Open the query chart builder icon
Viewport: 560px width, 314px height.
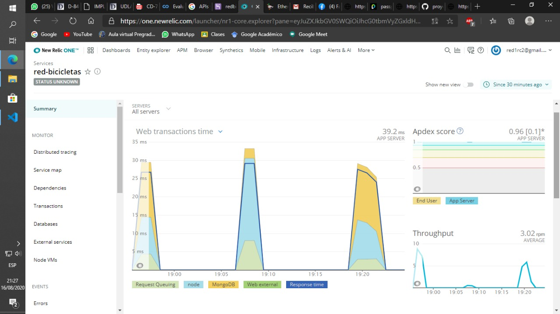point(458,50)
